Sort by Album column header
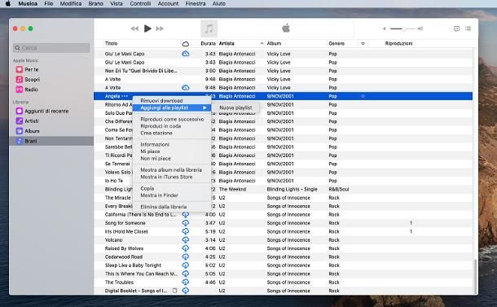The width and height of the screenshot is (497, 307). coord(274,43)
